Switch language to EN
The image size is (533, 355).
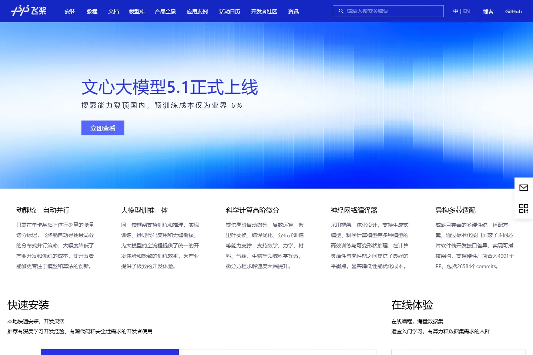466,11
